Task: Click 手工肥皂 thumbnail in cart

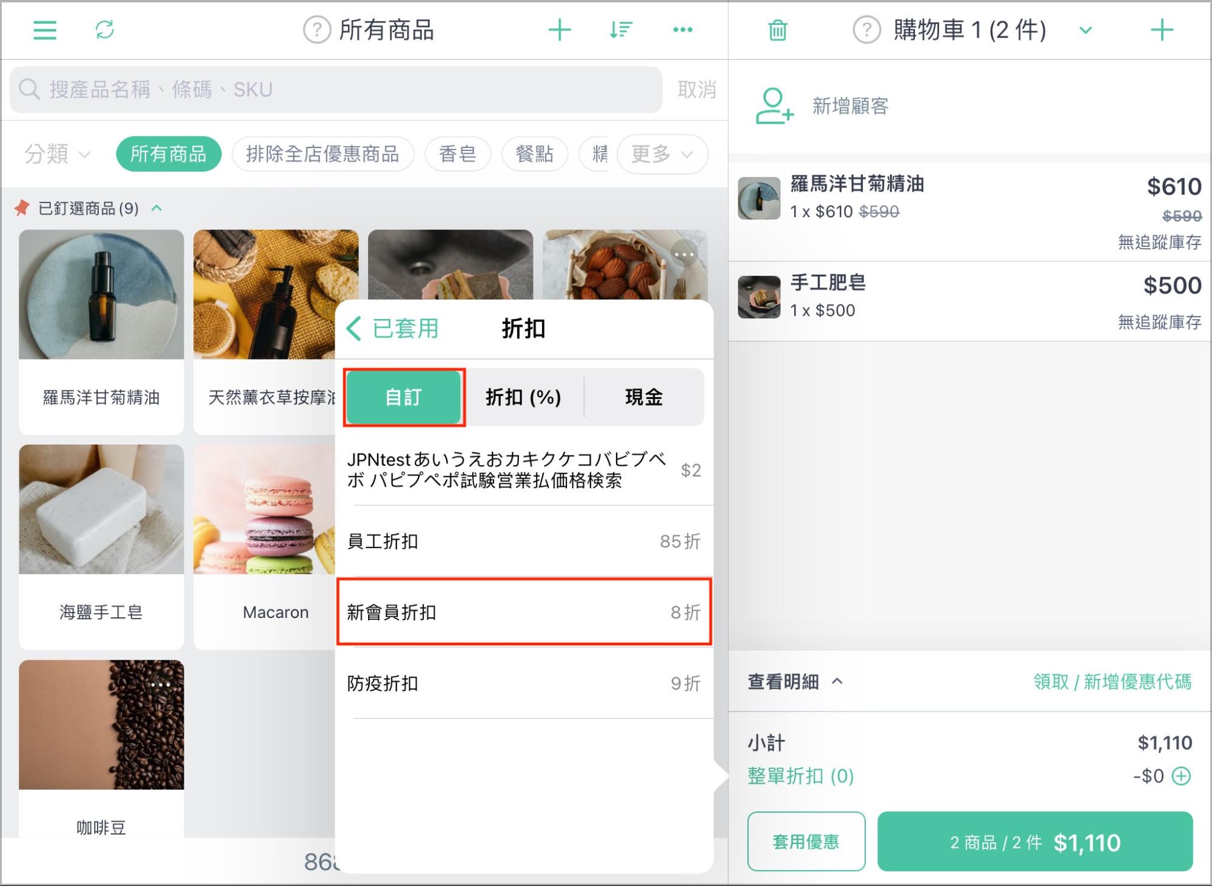Action: [x=759, y=297]
